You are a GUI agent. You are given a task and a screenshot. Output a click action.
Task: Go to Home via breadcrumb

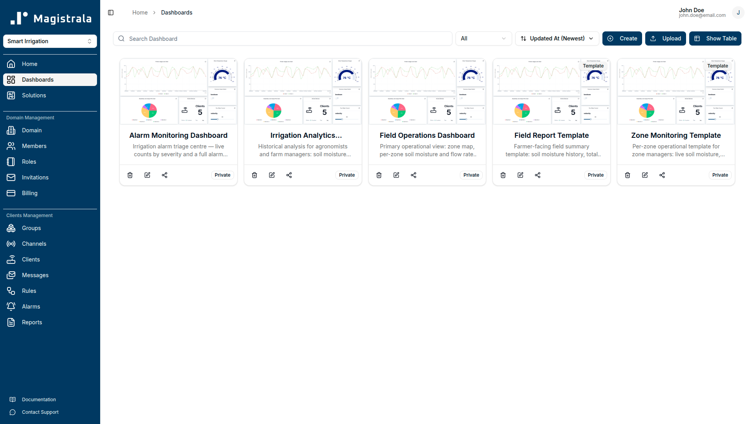pyautogui.click(x=140, y=12)
